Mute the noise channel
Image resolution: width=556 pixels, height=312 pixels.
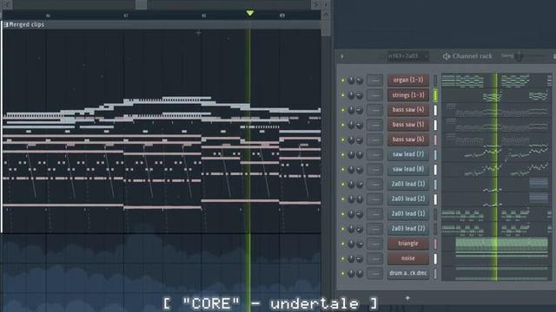(x=343, y=258)
